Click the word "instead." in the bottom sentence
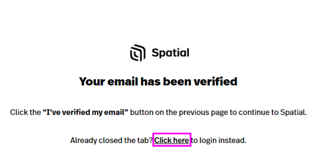The height and width of the screenshot is (164, 322). pyautogui.click(x=232, y=140)
